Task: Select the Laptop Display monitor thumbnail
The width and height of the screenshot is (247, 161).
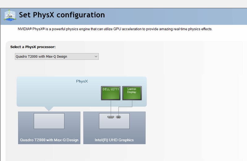Action: (x=132, y=93)
